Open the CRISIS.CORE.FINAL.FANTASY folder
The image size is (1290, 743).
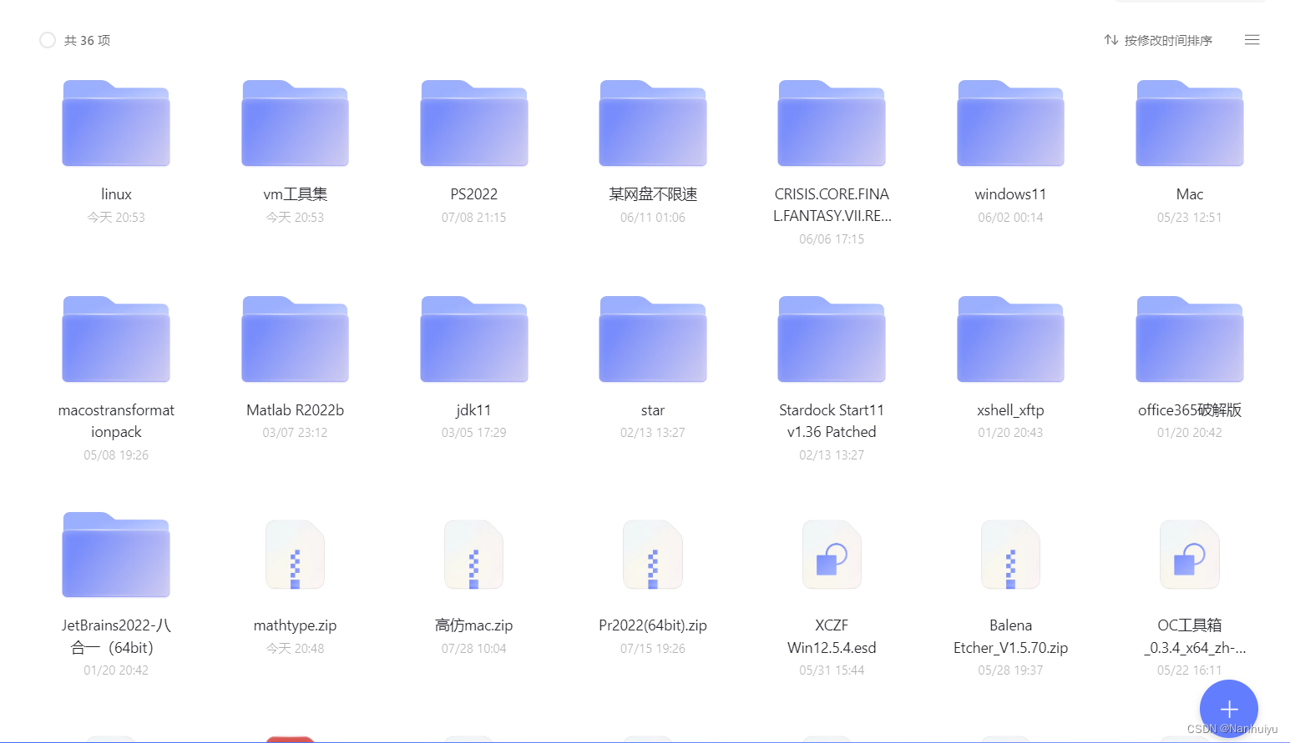tap(832, 123)
